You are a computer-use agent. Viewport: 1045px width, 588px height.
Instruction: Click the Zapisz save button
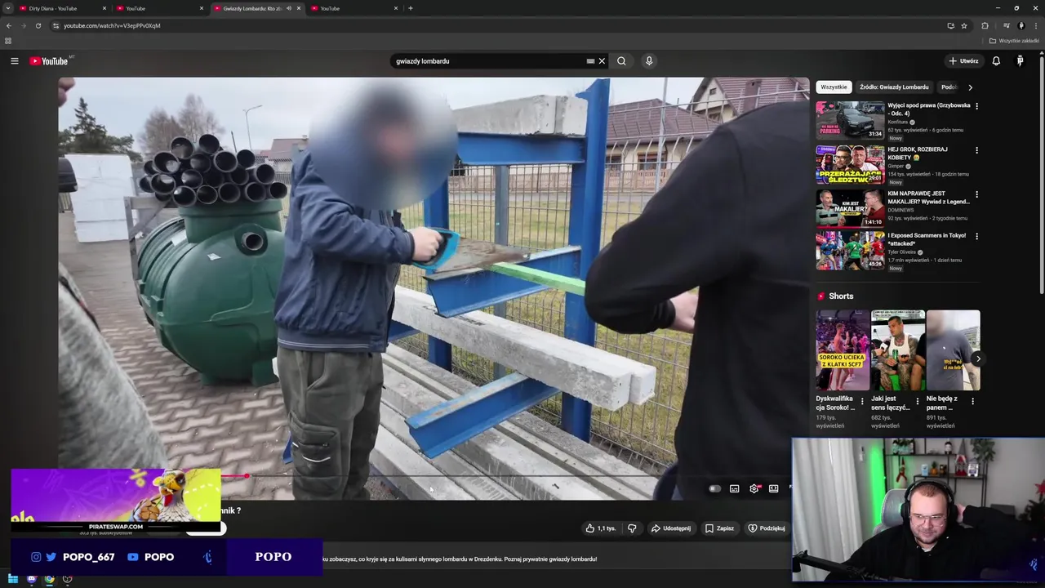coord(719,528)
